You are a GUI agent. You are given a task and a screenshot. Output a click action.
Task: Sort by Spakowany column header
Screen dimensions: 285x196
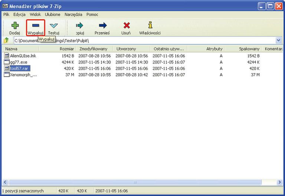click(243, 49)
